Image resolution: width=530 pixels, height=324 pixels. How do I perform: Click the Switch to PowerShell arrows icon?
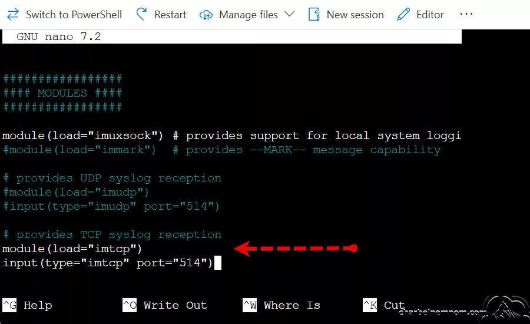coord(13,15)
